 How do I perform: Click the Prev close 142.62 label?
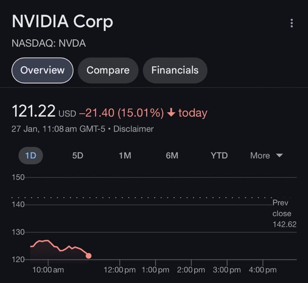pos(284,214)
